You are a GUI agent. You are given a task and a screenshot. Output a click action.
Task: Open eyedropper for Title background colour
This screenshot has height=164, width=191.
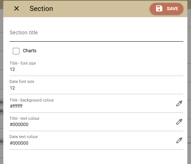(x=179, y=103)
